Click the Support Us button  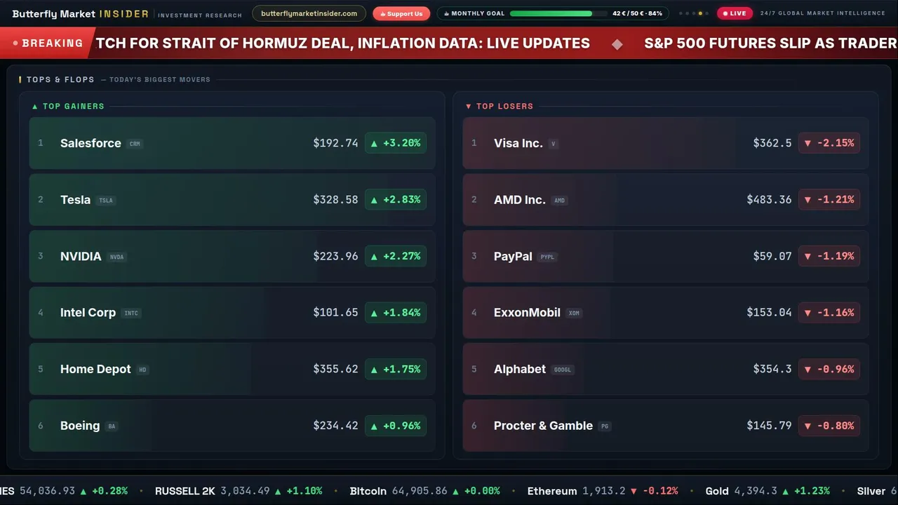pyautogui.click(x=401, y=13)
